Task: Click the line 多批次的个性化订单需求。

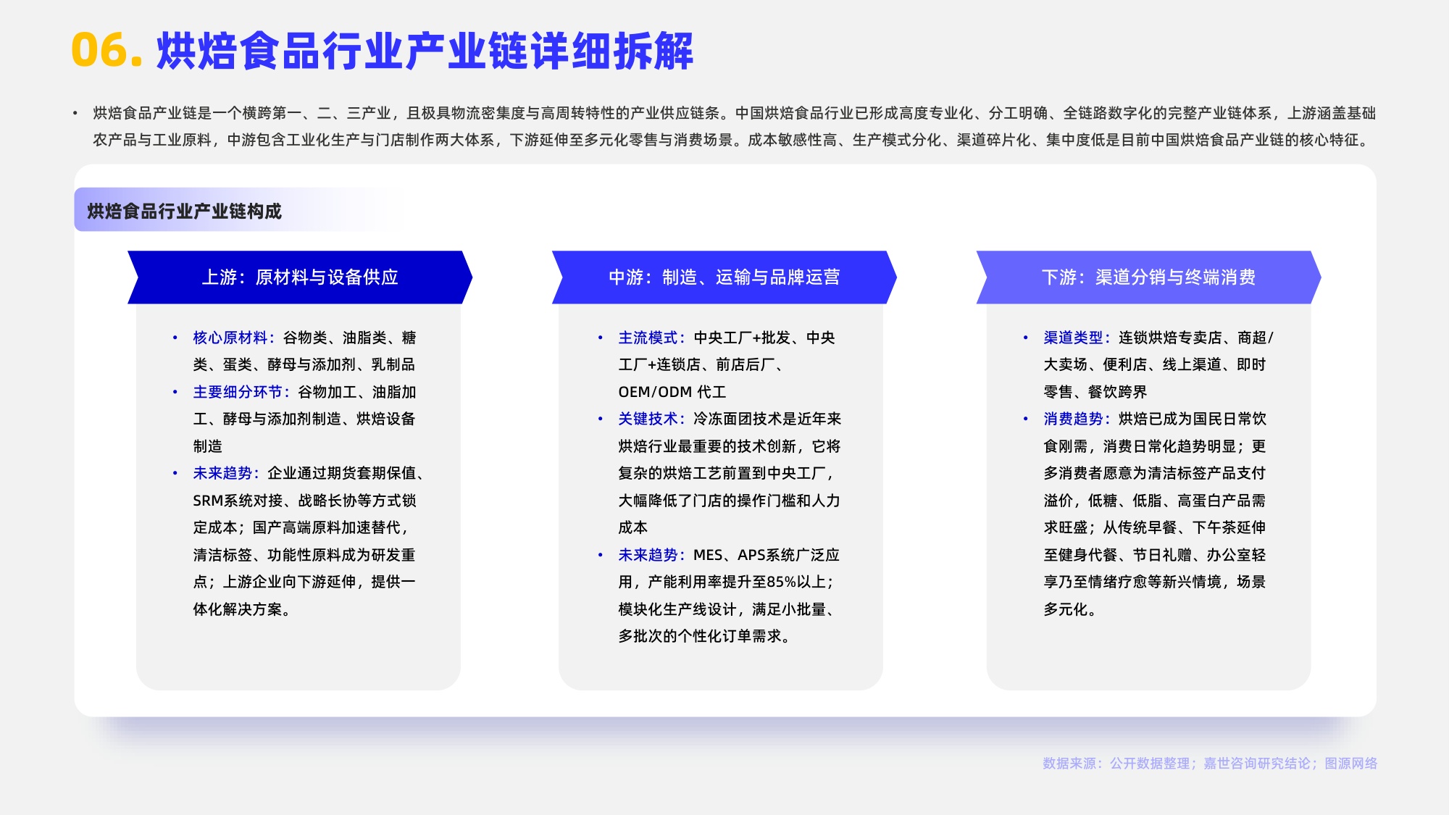Action: [x=705, y=636]
